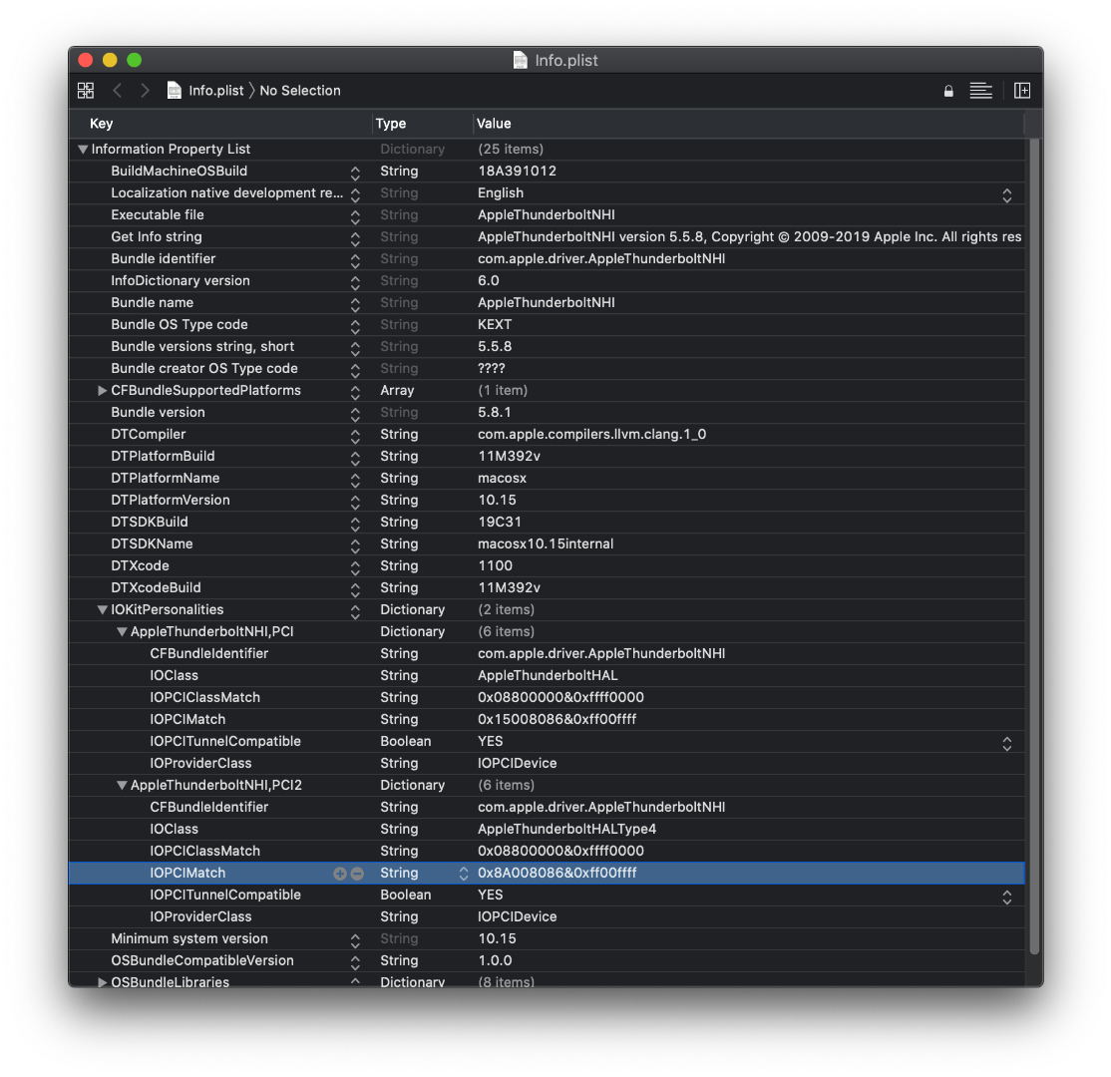
Task: Click the add editor split icon
Action: [1022, 91]
